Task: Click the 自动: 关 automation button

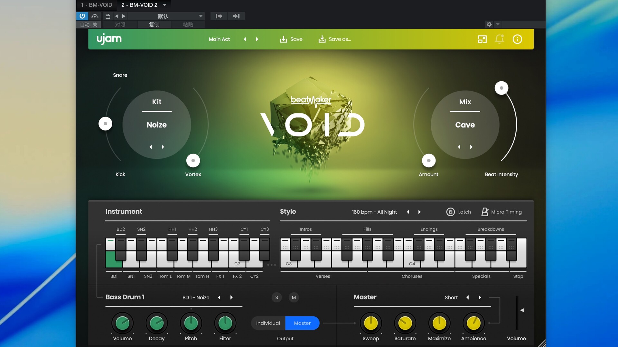Action: [x=89, y=25]
